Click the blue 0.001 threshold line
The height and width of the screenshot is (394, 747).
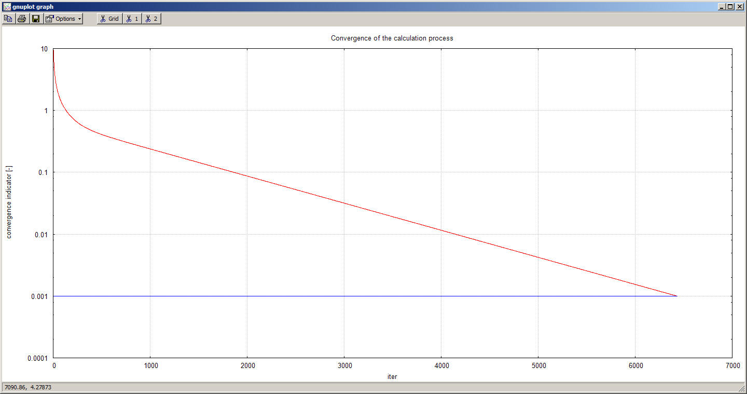[x=311, y=296]
